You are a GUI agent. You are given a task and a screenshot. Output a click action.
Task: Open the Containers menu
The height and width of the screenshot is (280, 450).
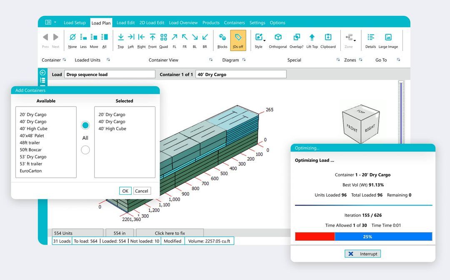[234, 22]
